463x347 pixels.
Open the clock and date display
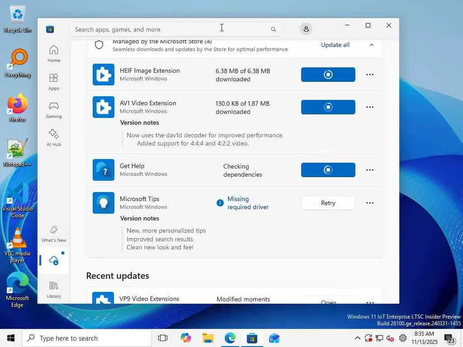coord(424,338)
